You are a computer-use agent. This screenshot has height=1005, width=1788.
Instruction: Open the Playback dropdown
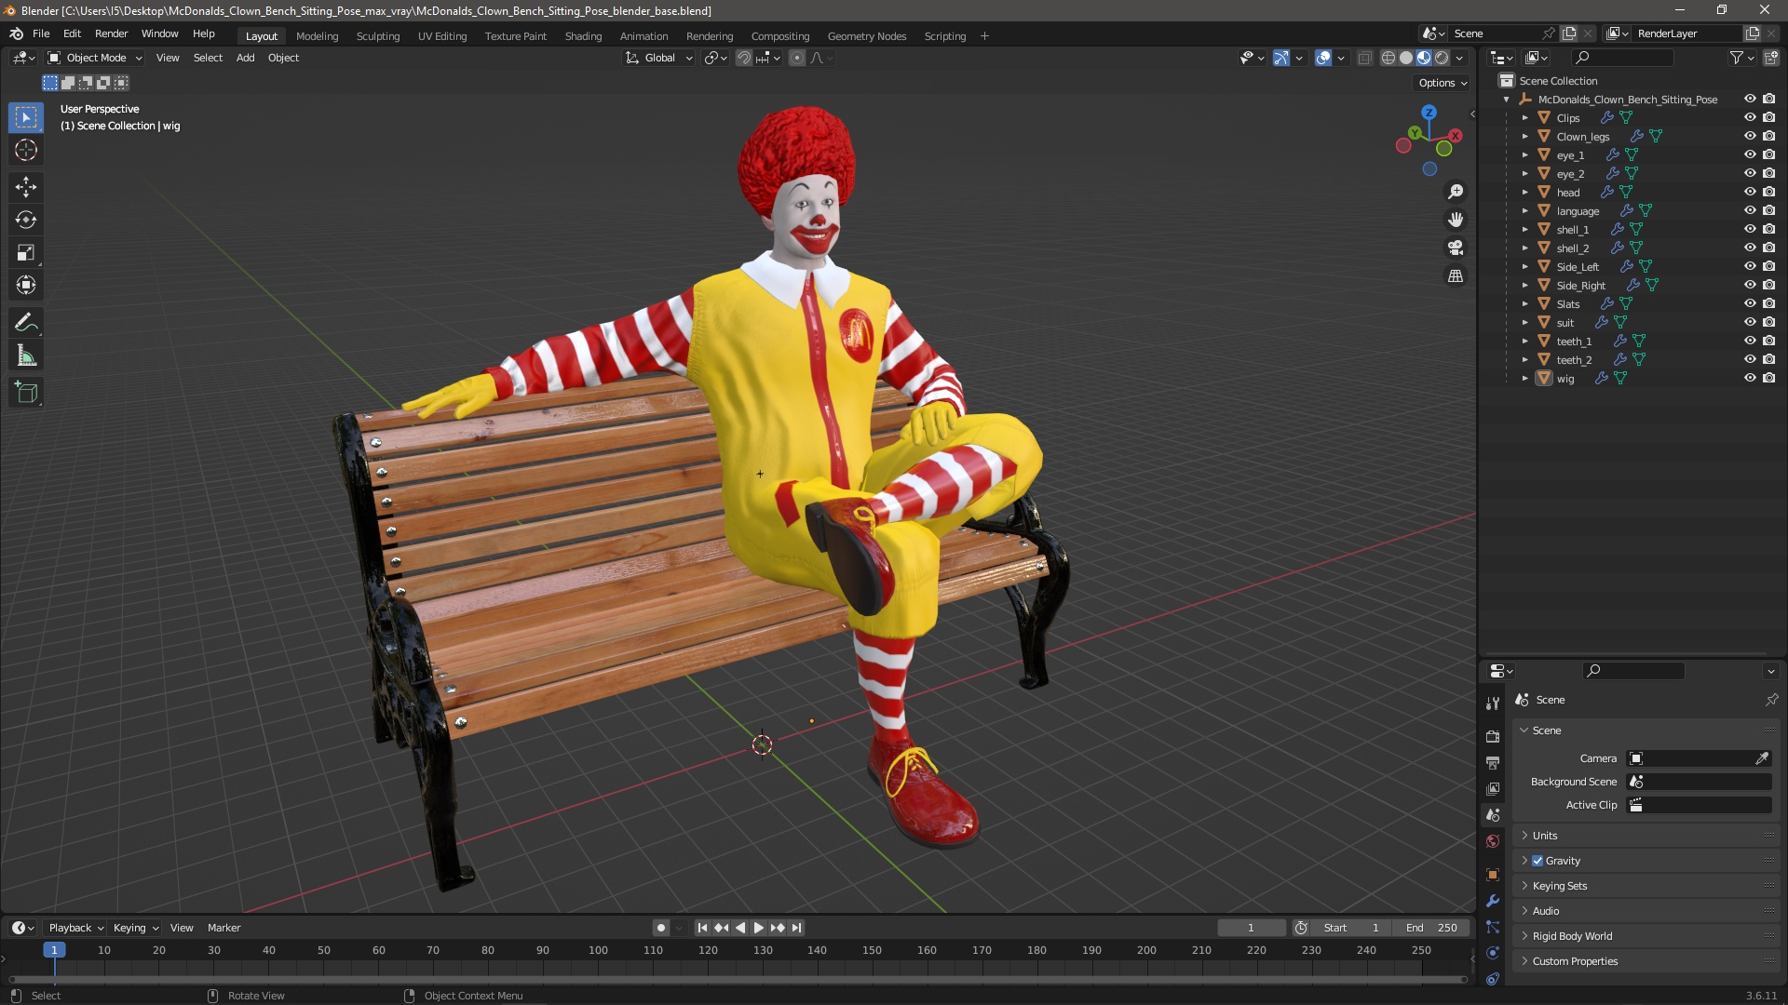coord(75,928)
